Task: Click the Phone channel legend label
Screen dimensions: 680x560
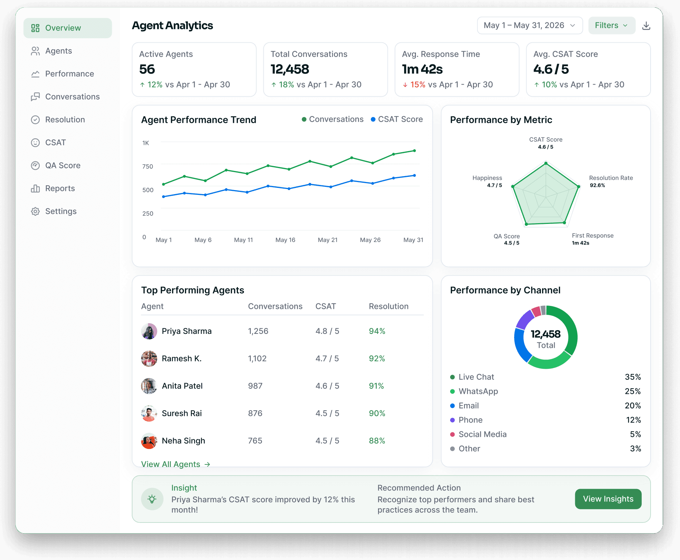Action: (x=470, y=420)
